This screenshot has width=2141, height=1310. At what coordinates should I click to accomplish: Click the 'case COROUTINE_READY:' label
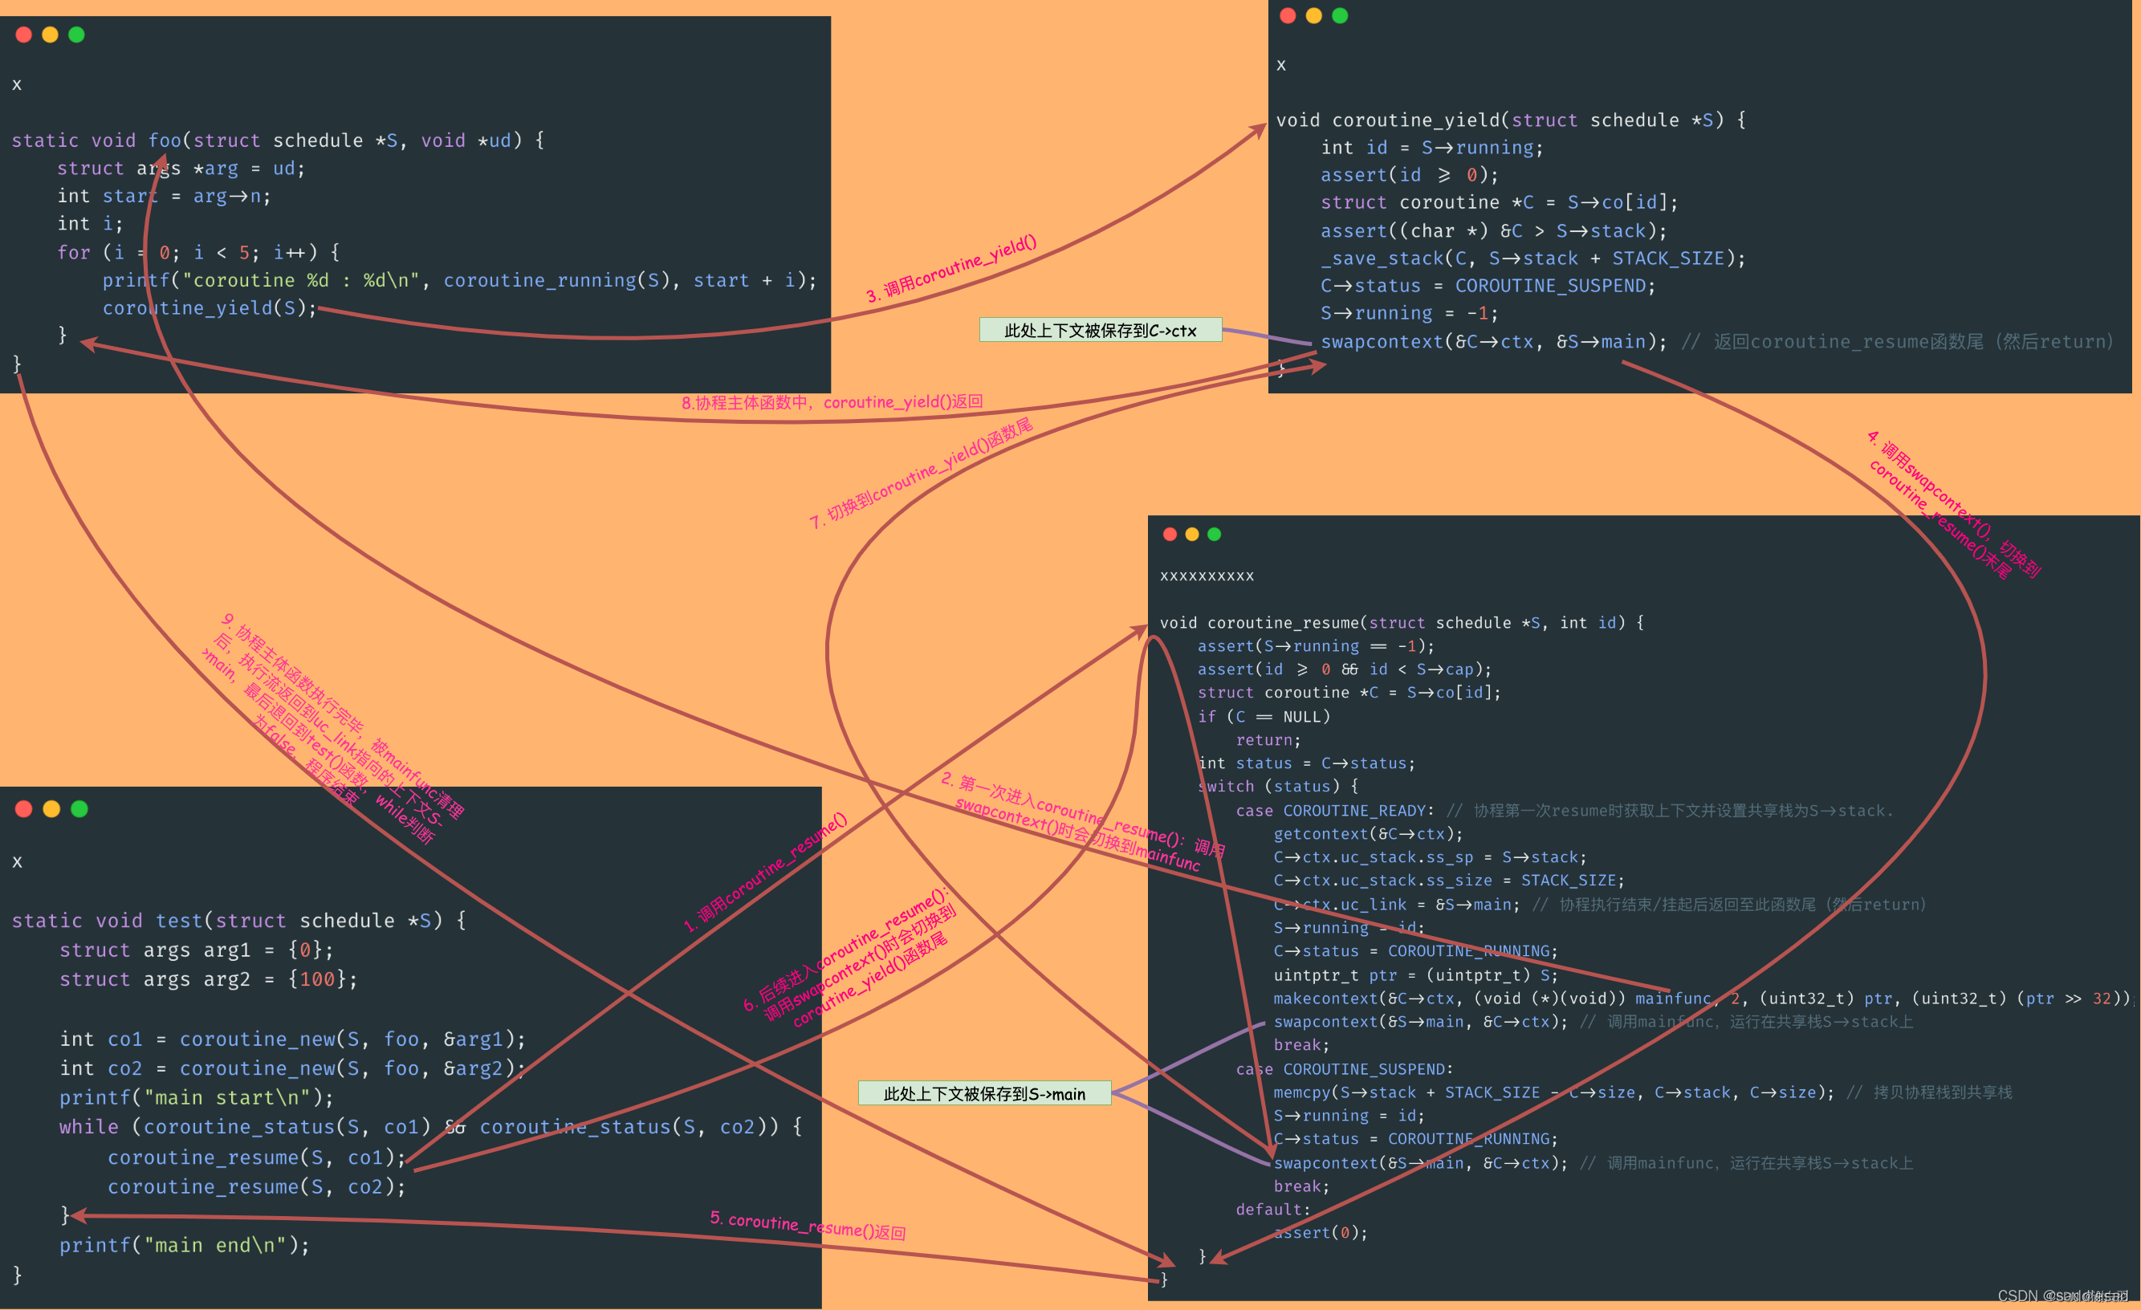point(1335,811)
